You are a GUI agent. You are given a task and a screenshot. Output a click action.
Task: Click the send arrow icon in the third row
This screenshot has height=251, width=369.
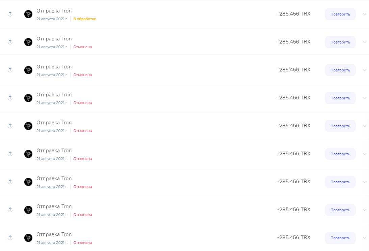[10, 70]
